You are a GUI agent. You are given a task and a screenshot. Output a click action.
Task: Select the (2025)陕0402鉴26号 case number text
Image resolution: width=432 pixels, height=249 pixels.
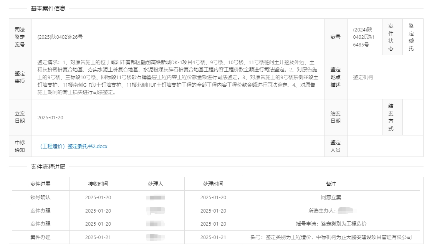coord(60,37)
